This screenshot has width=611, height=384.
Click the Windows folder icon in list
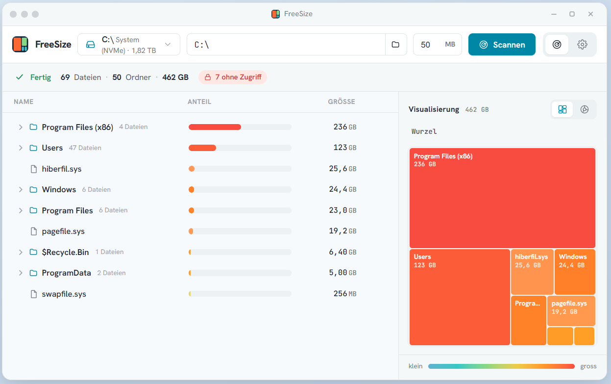[33, 189]
